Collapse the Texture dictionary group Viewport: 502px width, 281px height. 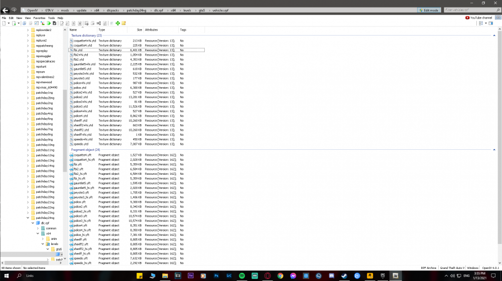494,36
